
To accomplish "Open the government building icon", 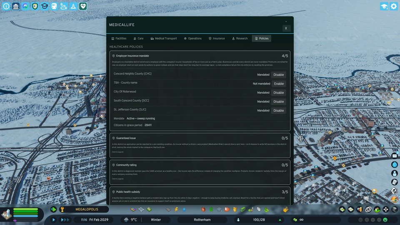I will pyautogui.click(x=16, y=6).
